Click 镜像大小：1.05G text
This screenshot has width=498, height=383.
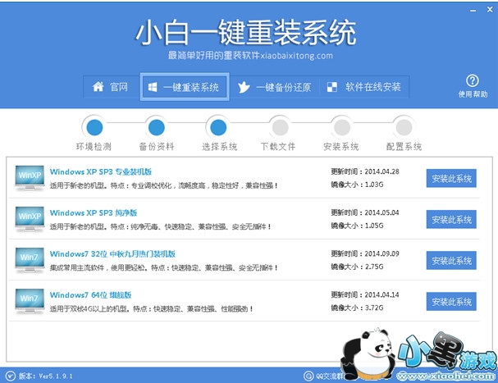(x=357, y=226)
